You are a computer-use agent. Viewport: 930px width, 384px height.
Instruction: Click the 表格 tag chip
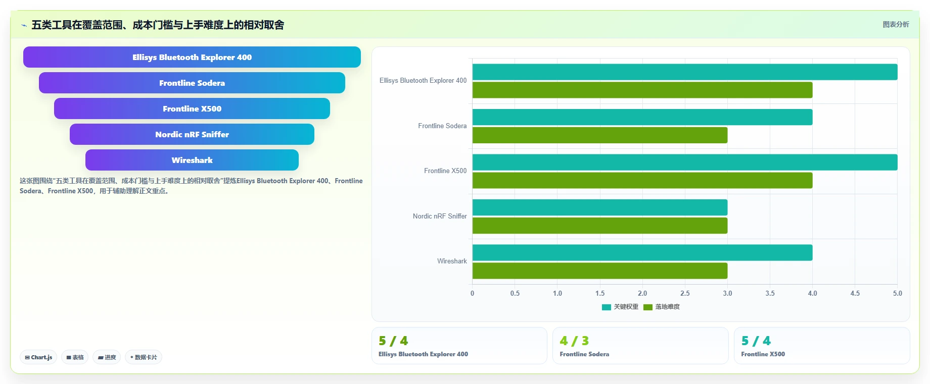point(75,357)
